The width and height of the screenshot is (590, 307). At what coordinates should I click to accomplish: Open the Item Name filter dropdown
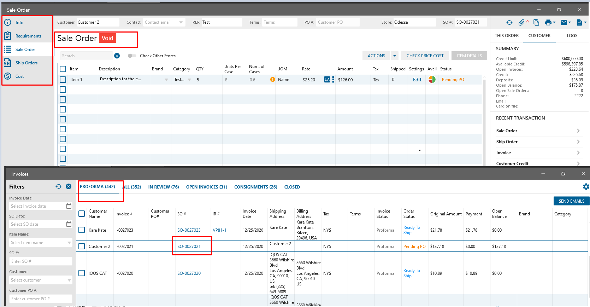pos(69,243)
